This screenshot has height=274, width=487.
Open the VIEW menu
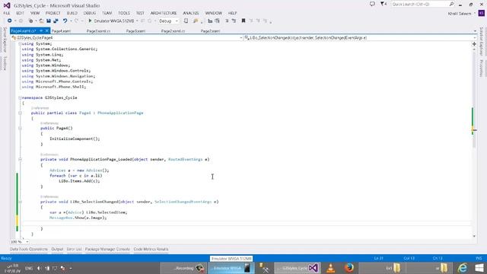(35, 13)
